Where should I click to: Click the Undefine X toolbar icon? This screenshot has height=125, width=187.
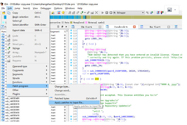point(96,13)
